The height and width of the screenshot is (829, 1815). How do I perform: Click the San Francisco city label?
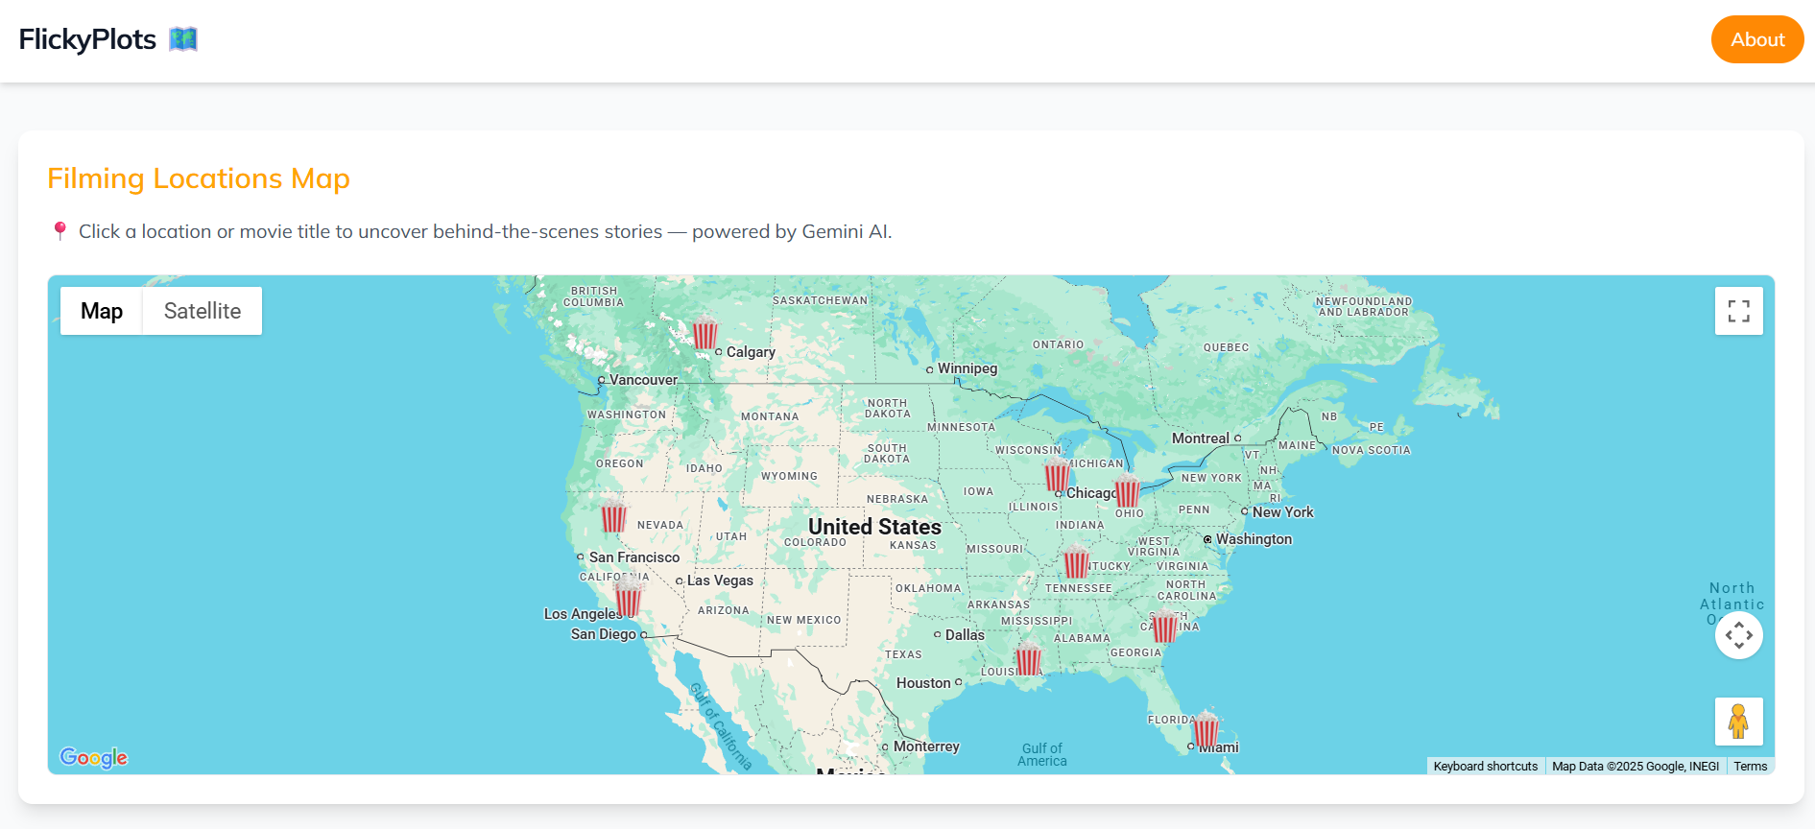click(x=634, y=557)
